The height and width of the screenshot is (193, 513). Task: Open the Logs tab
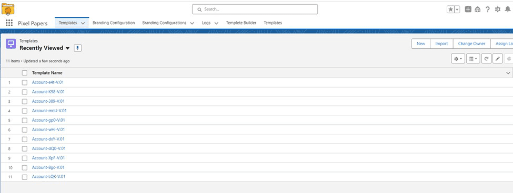point(206,23)
